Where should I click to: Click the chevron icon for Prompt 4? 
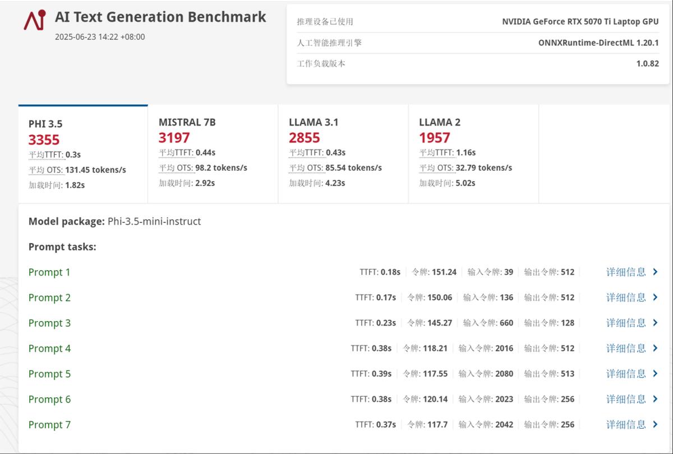pyautogui.click(x=655, y=348)
